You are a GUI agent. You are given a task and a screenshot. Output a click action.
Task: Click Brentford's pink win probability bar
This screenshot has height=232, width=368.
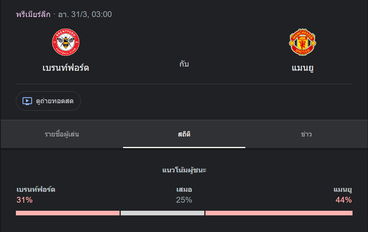68,213
